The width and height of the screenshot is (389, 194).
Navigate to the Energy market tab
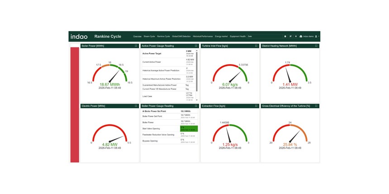point(221,37)
